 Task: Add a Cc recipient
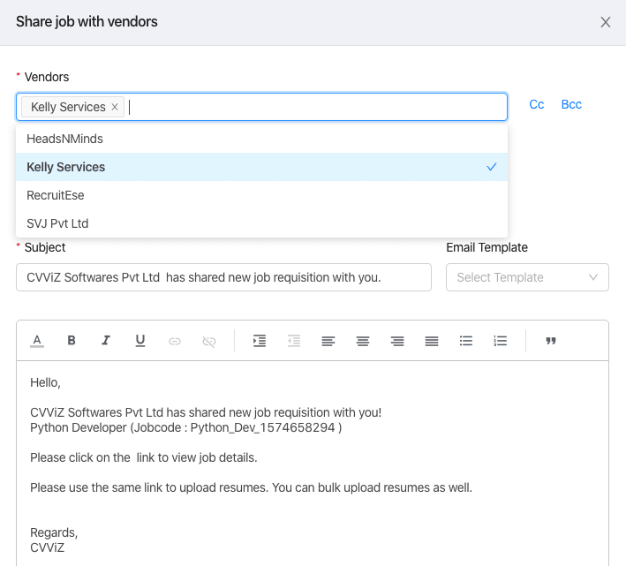coord(537,104)
